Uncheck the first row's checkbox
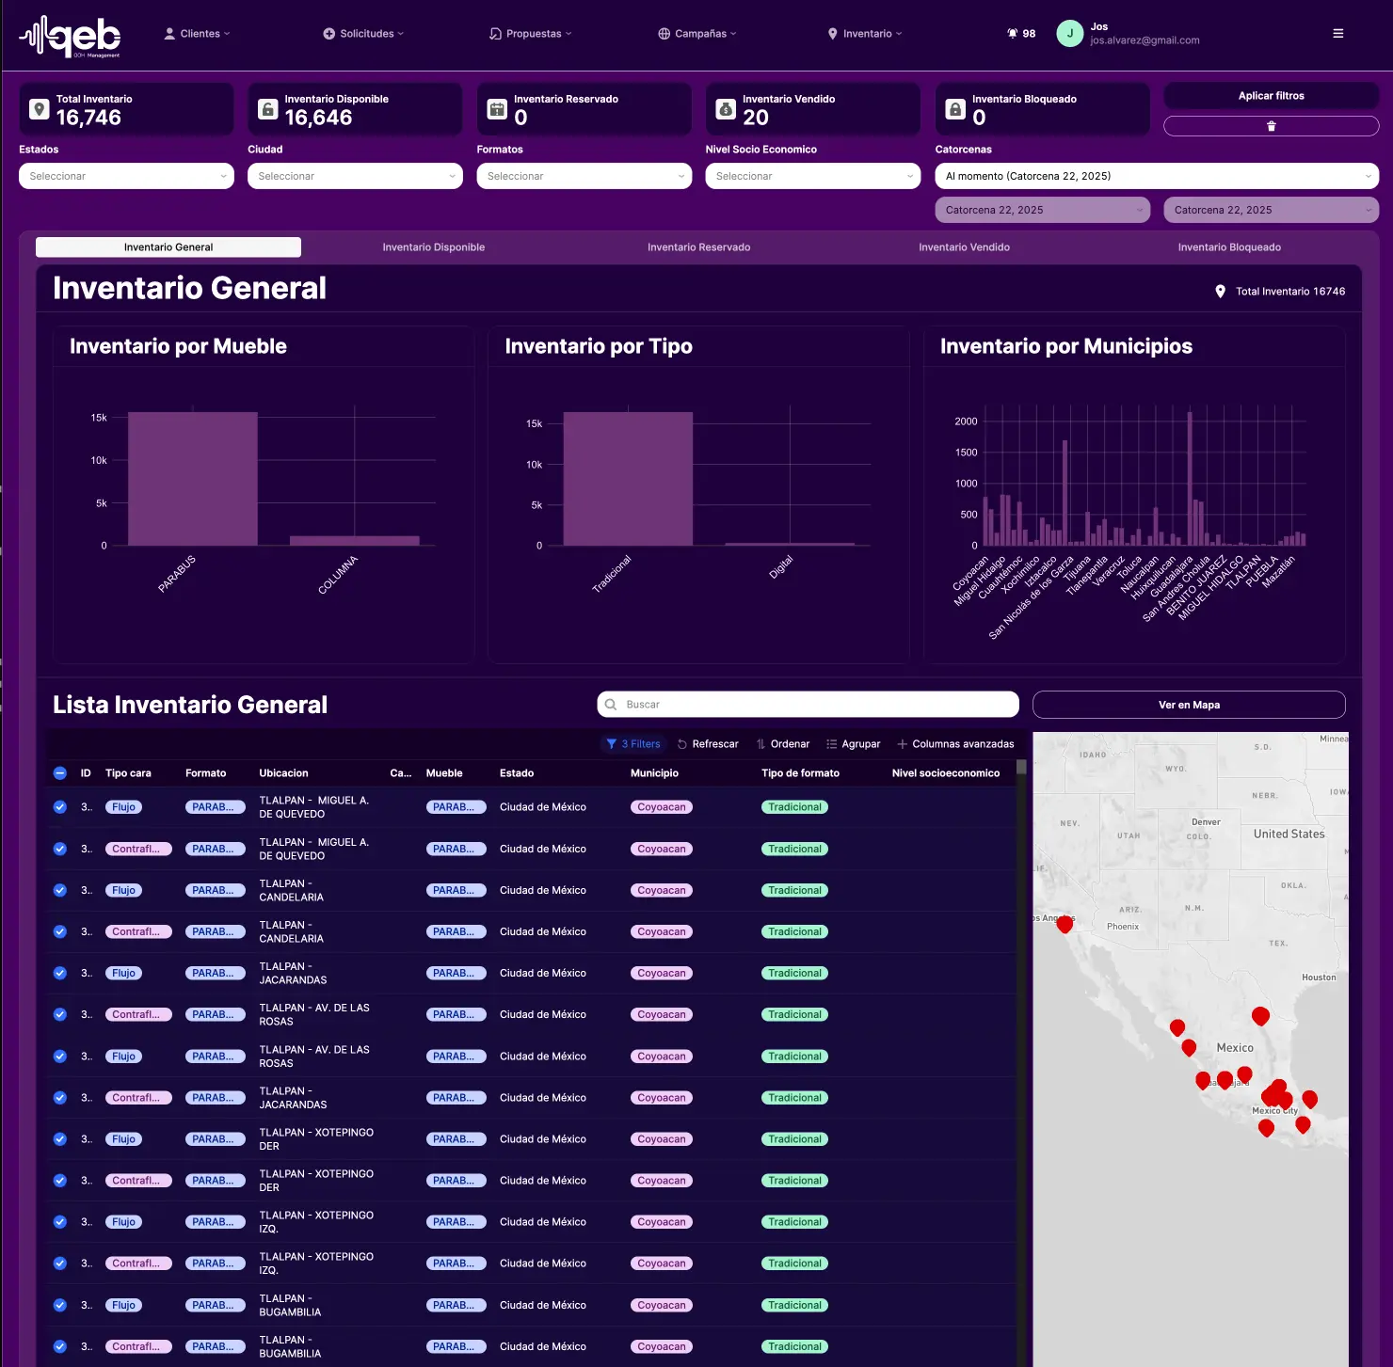Image resolution: width=1393 pixels, height=1367 pixels. click(x=60, y=807)
